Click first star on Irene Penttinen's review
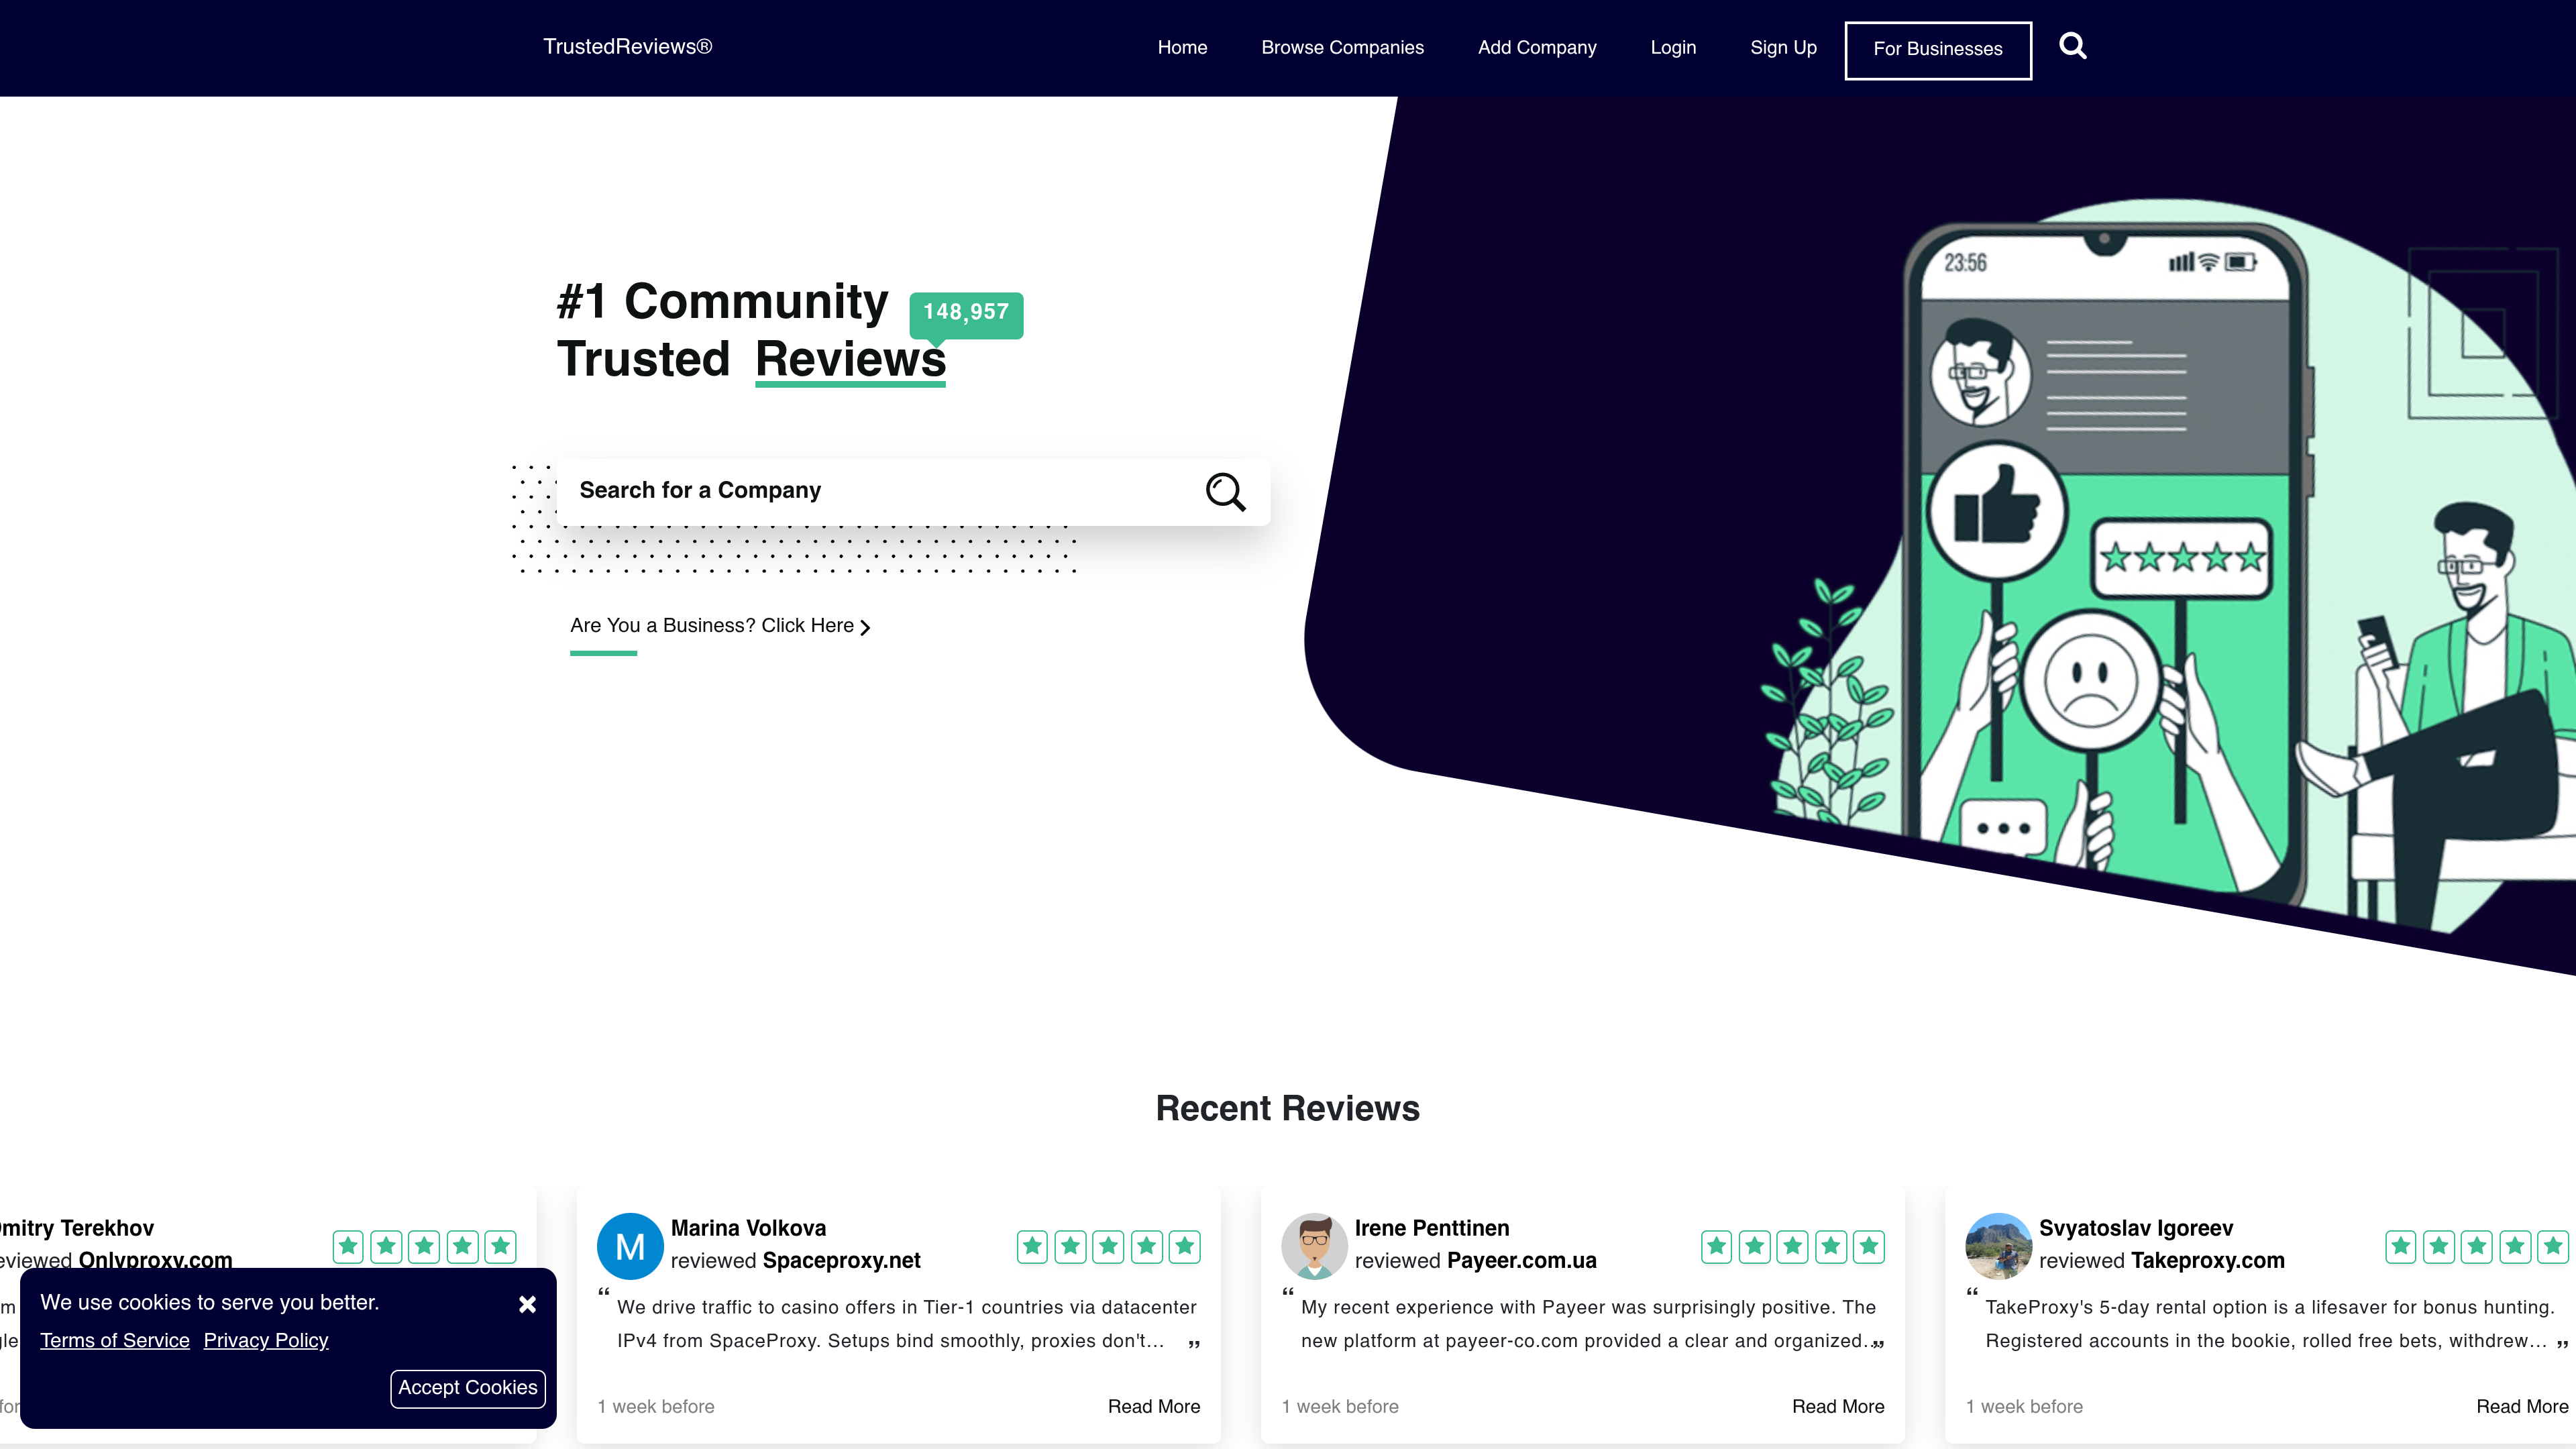Screen dimensions: 2576x1449 (x=1717, y=1246)
